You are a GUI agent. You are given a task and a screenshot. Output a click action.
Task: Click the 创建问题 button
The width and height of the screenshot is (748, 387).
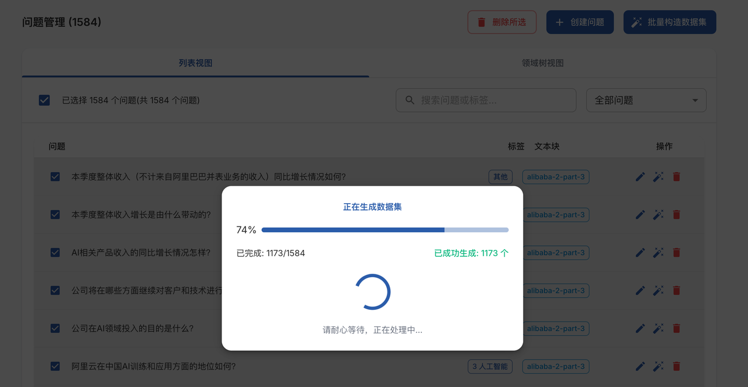[x=580, y=22]
